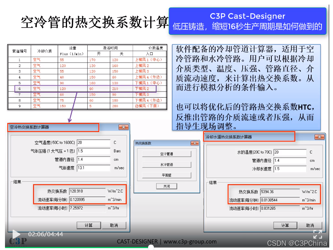Select air flow rate per hour 7.25972
The height and width of the screenshot is (250, 333).
click(x=87, y=208)
